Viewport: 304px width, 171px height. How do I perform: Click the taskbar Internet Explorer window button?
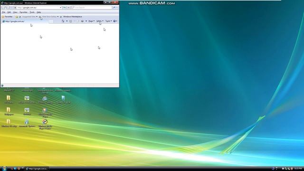pyautogui.click(x=37, y=169)
